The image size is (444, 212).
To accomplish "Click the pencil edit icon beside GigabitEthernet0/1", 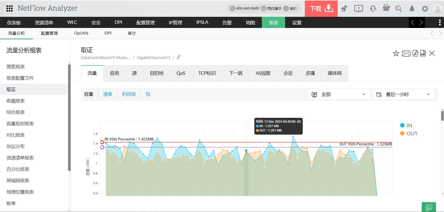I will [179, 57].
